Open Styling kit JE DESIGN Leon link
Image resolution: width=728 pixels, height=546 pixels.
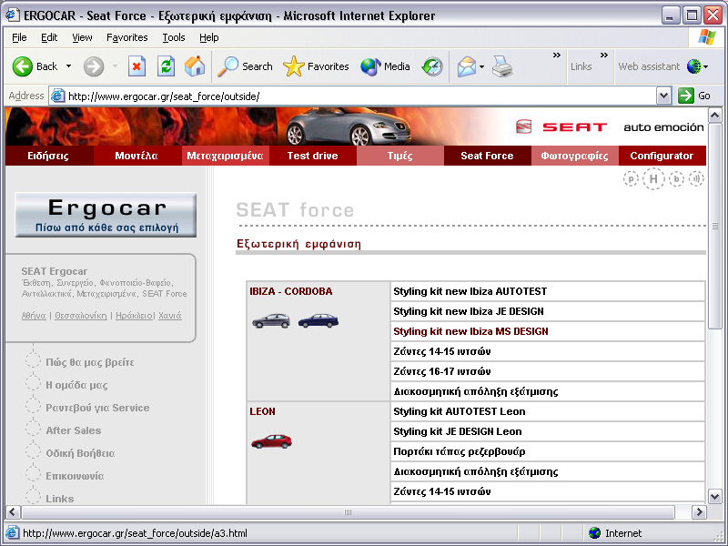(x=458, y=431)
